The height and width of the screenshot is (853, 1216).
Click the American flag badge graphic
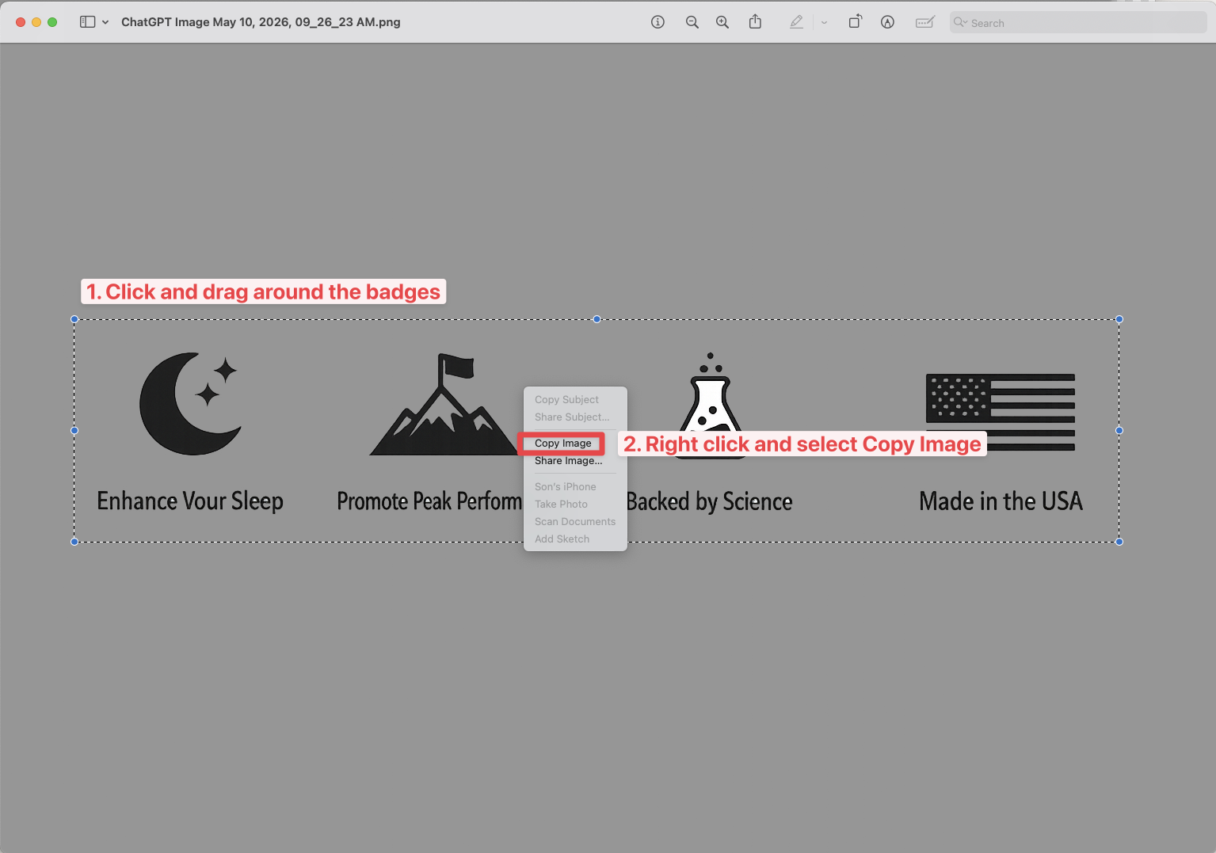pos(1001,412)
